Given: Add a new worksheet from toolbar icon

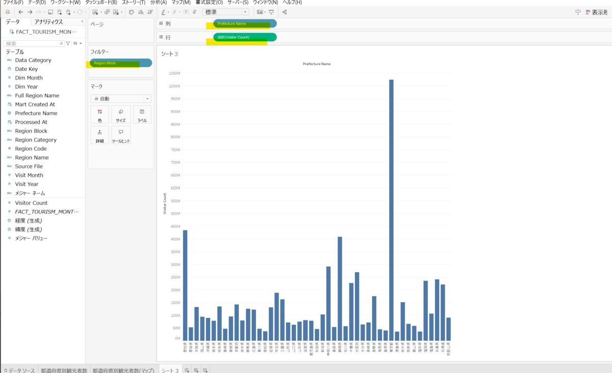Looking at the screenshot, I should point(96,12).
